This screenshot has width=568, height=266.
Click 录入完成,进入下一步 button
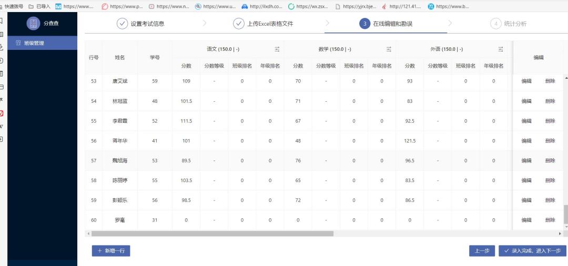[533, 251]
